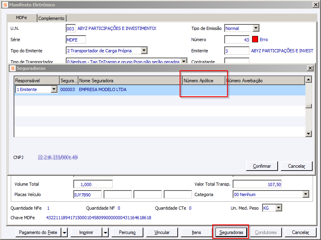Open the Pagamento do Frete split arrow
Image resolution: width=321 pixels, height=240 pixels.
pos(64,232)
